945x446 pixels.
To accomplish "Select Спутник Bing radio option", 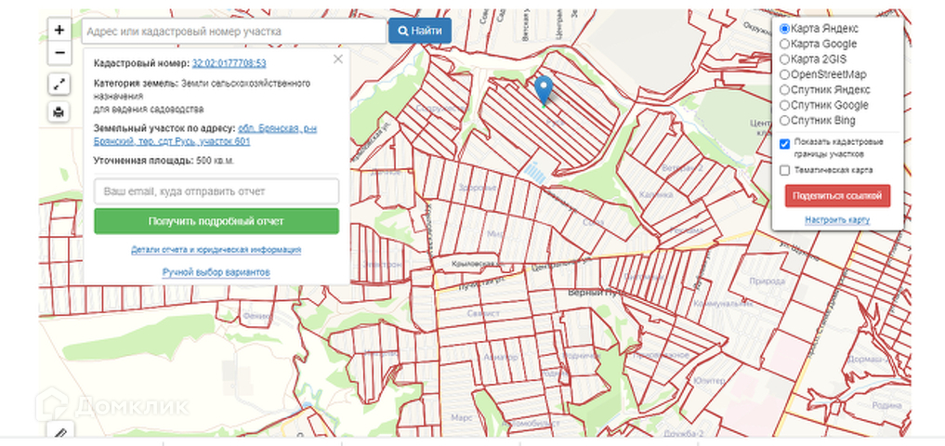I will (x=784, y=121).
